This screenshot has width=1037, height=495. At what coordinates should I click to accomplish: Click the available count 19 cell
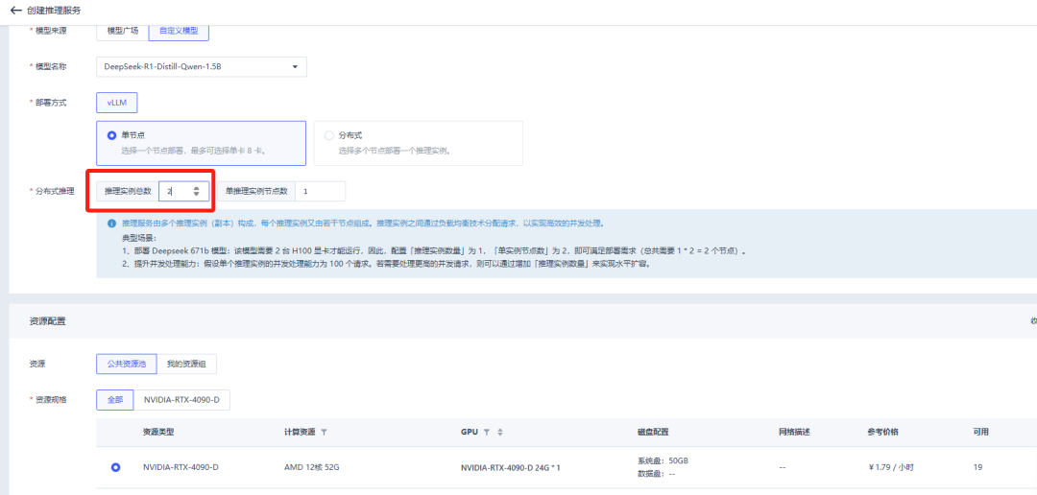pos(977,467)
